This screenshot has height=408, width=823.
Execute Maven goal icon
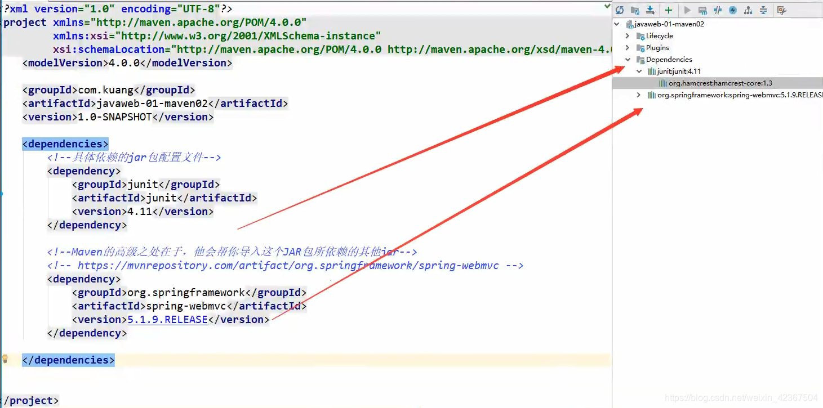point(702,10)
